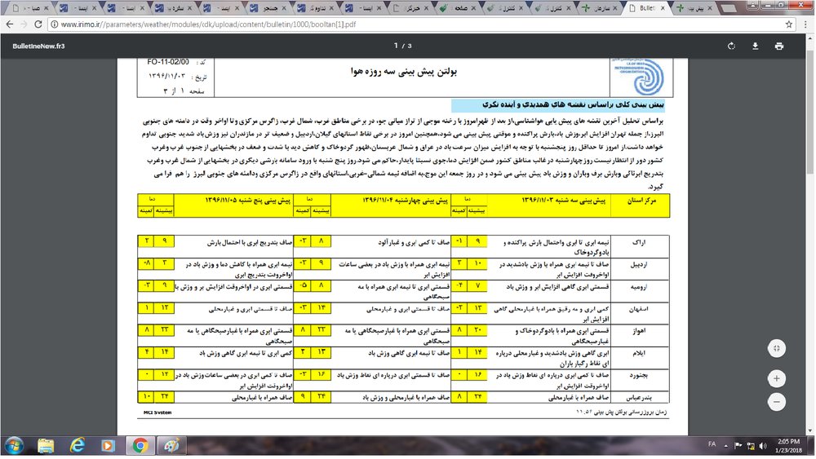Open Paint from the taskbar

[171, 447]
